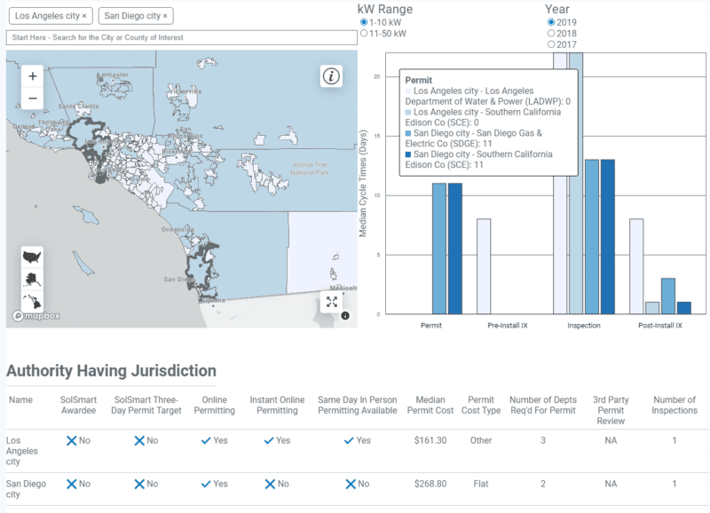The image size is (710, 513).
Task: Click the SolSmart Awardee column header
Action: (78, 406)
